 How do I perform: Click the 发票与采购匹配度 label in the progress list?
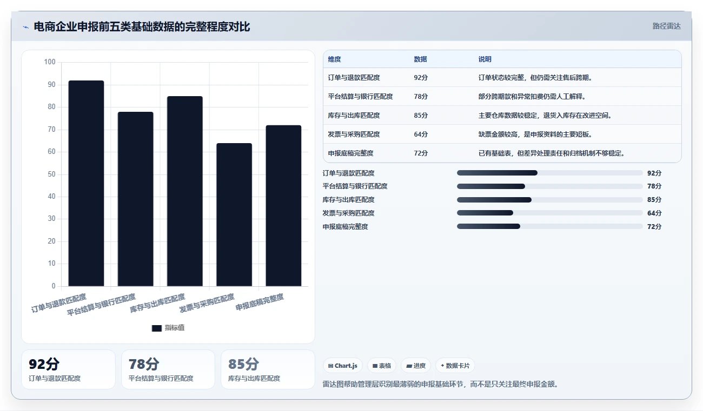point(349,213)
